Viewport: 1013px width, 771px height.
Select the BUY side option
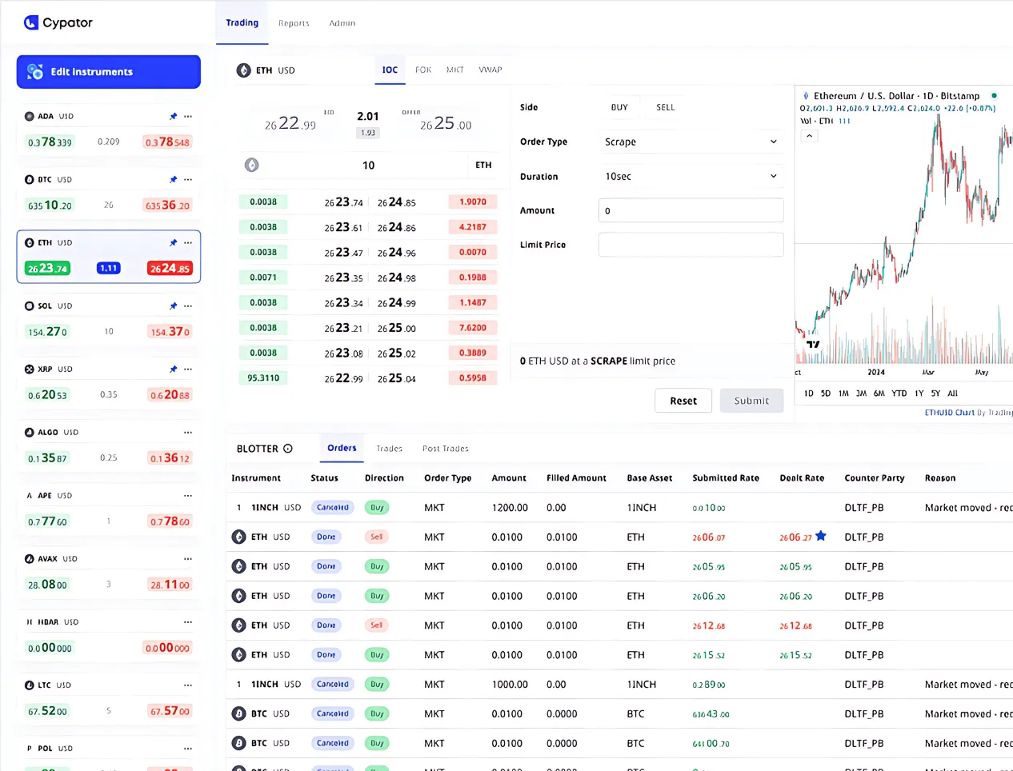619,107
